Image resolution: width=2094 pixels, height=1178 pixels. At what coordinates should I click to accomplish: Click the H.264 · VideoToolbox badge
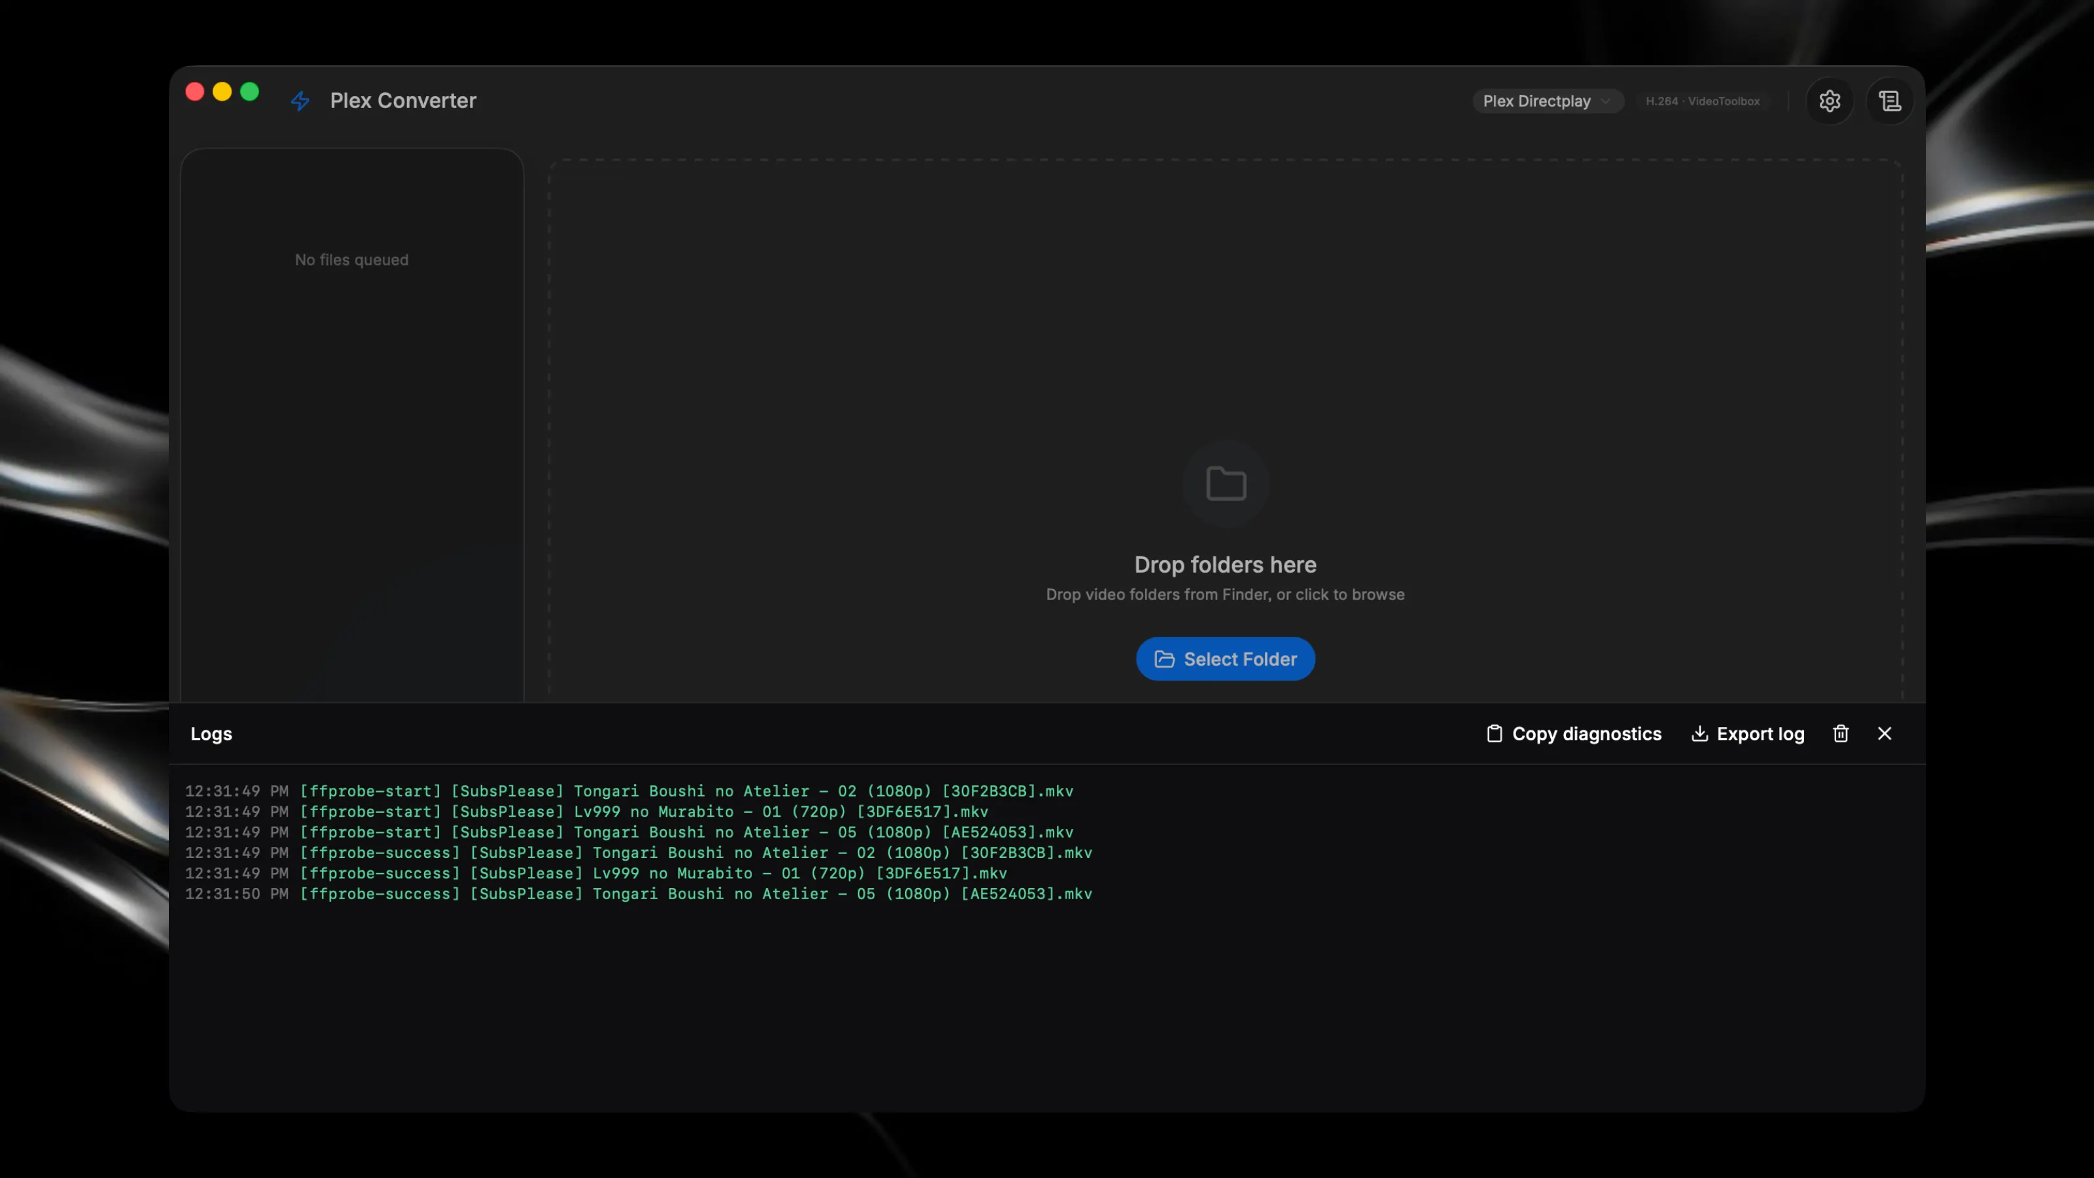[1702, 101]
